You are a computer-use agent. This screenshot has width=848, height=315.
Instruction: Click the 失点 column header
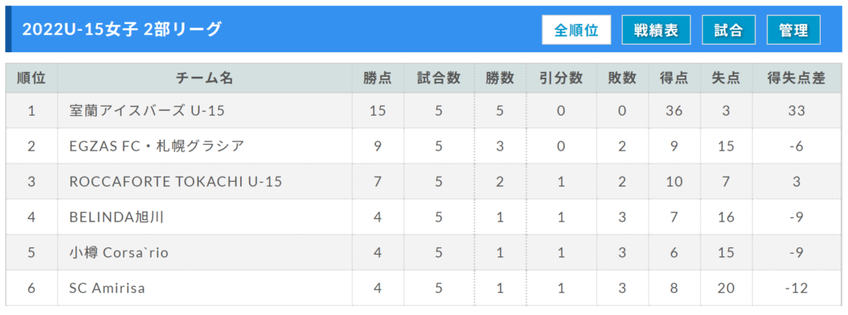tap(725, 79)
